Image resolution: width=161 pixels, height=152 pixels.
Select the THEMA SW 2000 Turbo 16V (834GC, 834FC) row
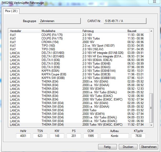(x=79, y=125)
